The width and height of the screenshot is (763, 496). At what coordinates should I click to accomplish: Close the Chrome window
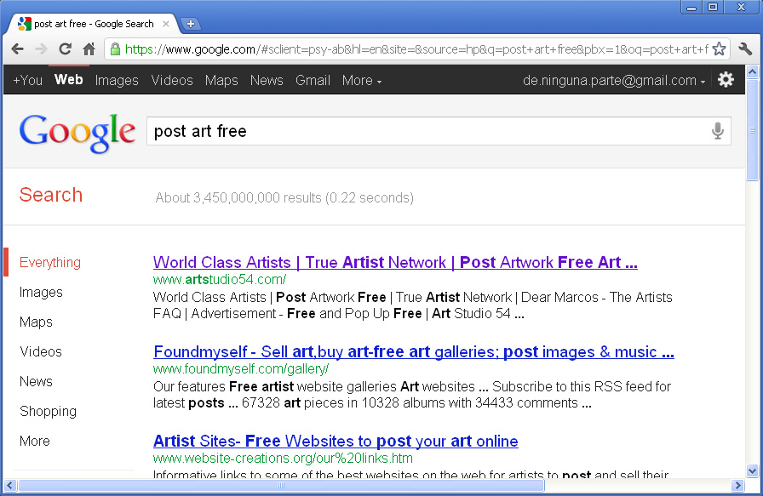pyautogui.click(x=741, y=8)
